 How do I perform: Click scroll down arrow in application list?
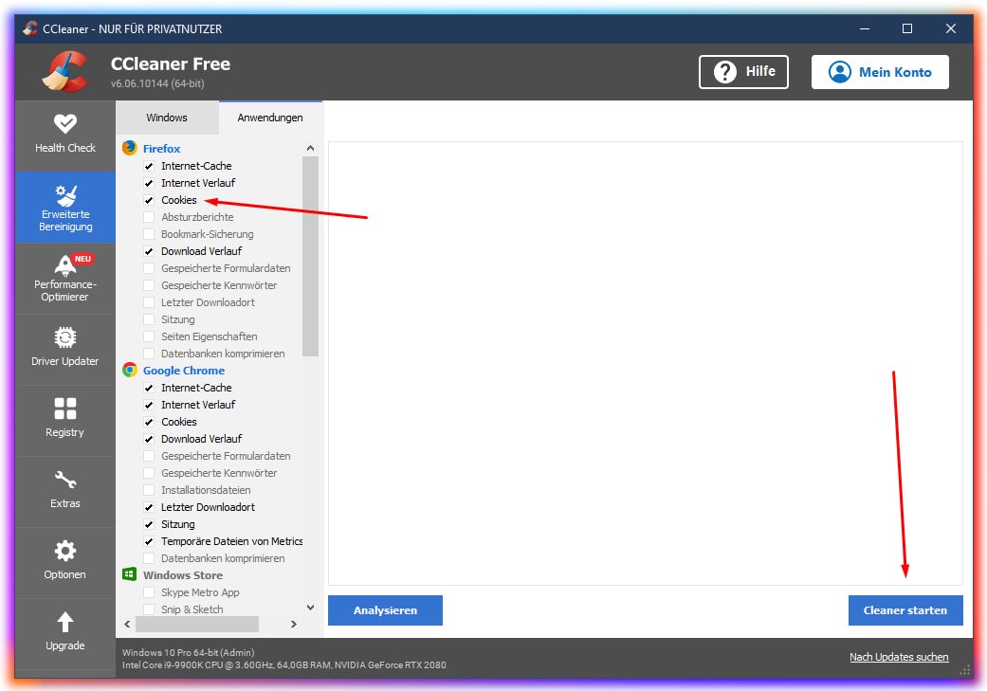[310, 608]
